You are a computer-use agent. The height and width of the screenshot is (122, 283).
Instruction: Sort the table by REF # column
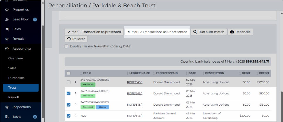85,73
